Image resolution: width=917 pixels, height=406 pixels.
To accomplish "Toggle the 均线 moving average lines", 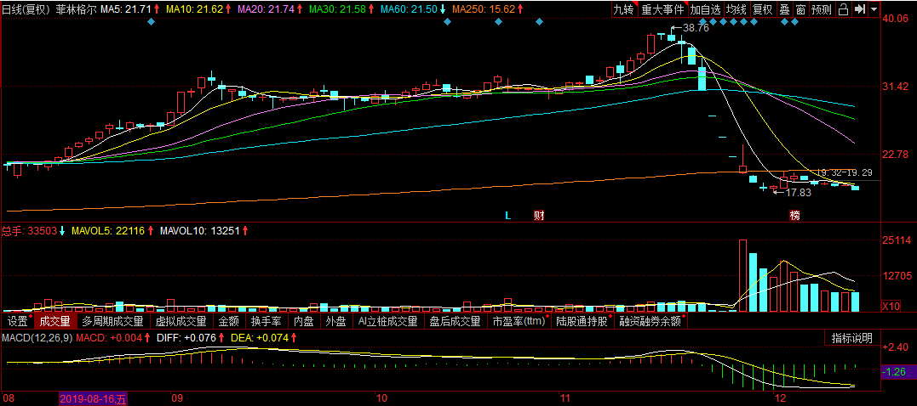I will (x=736, y=9).
